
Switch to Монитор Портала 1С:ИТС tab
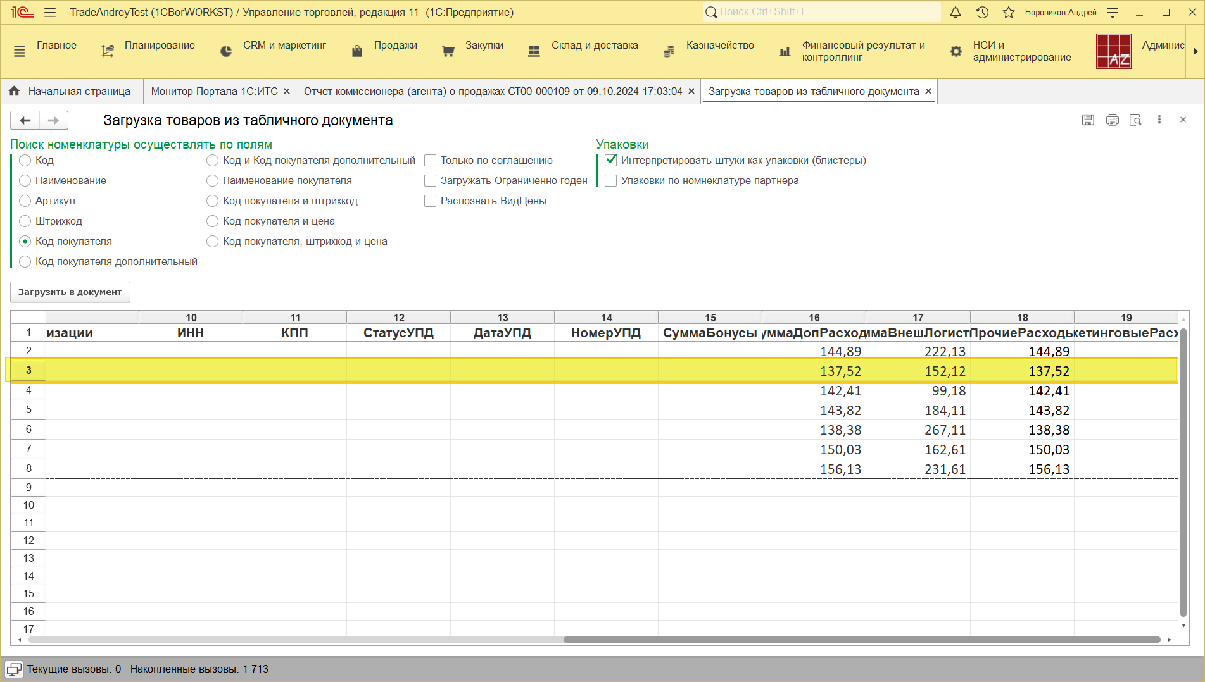[214, 92]
